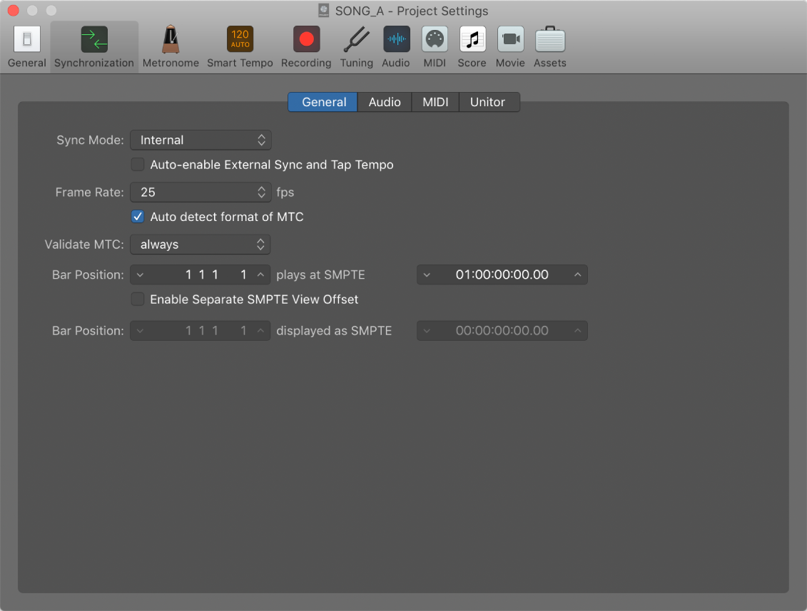807x611 pixels.
Task: Increment the SMPTE time value
Action: click(x=578, y=274)
